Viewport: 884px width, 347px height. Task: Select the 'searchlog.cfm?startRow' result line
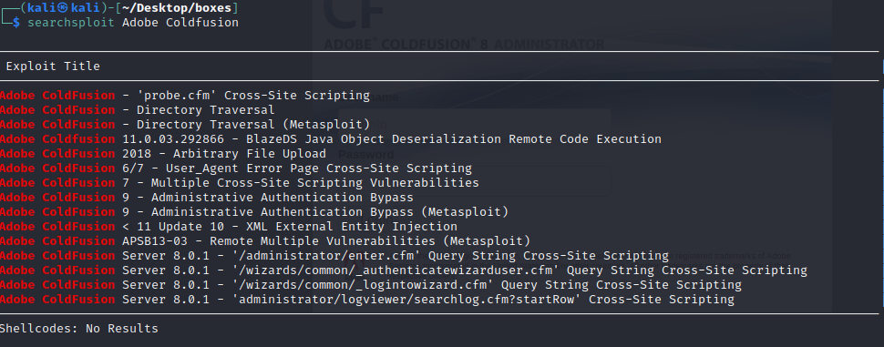[367, 300]
